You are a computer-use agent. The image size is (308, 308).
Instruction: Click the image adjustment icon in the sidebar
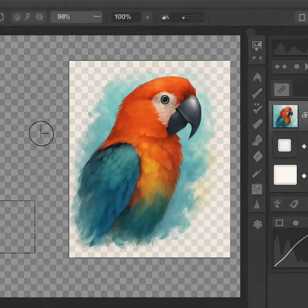257,189
